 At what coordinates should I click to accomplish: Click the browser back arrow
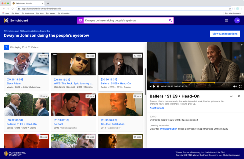pos(4,9)
